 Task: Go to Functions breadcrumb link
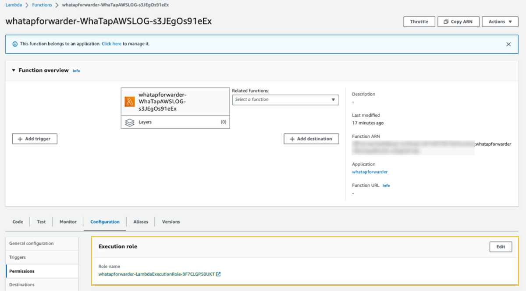click(x=42, y=5)
